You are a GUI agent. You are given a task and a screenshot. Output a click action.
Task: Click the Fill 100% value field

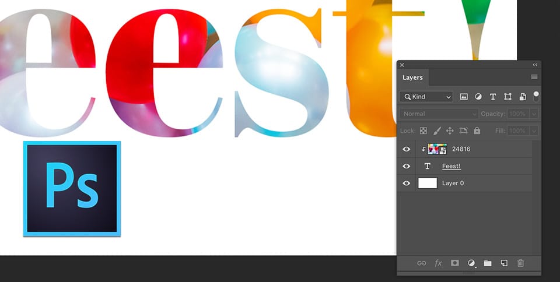[519, 131]
